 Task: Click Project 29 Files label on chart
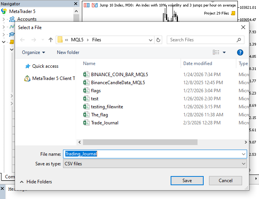pos(216,13)
